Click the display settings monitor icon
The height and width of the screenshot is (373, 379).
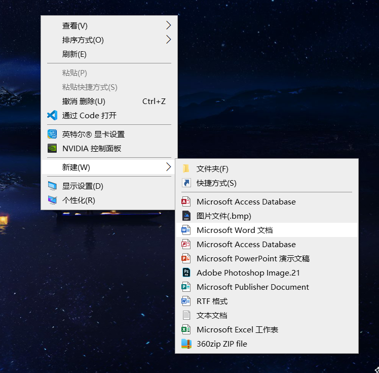pos(52,186)
